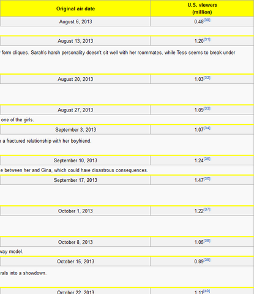The width and height of the screenshot is (254, 294).
Task: Click the 1.20 viewers value
Action: (199, 41)
